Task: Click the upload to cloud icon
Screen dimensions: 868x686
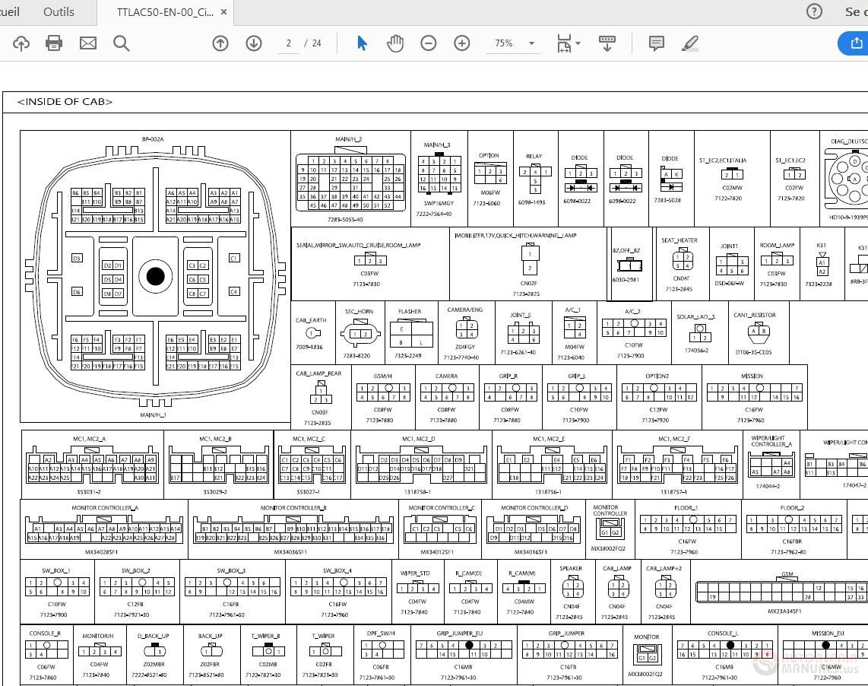Action: (21, 43)
